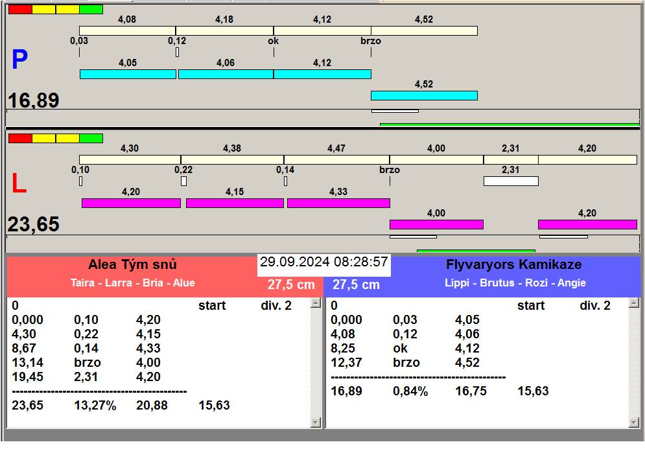The image size is (645, 464).
Task: Click dog names Lippi - Brutus - Rozi - Angie
Action: click(515, 283)
